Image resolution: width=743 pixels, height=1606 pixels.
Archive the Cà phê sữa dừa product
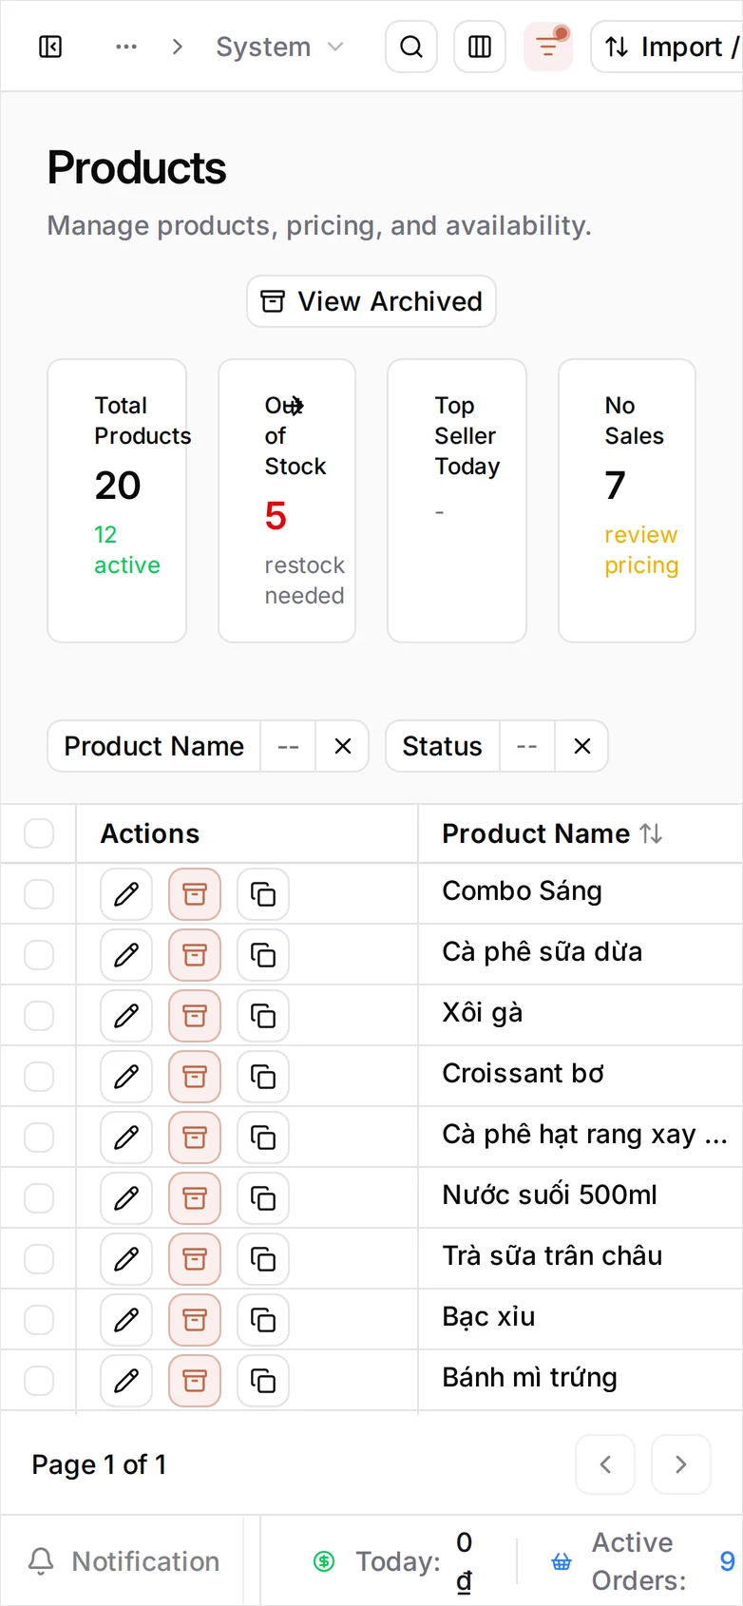click(195, 955)
